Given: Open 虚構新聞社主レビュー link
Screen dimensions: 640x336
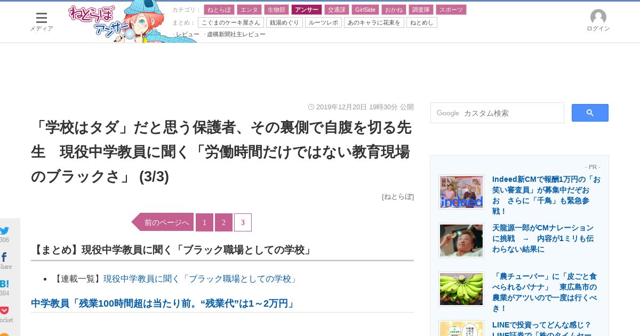Looking at the screenshot, I should click(236, 34).
